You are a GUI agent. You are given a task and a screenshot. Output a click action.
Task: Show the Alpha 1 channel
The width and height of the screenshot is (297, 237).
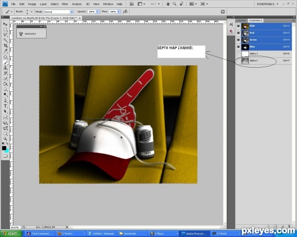238,54
